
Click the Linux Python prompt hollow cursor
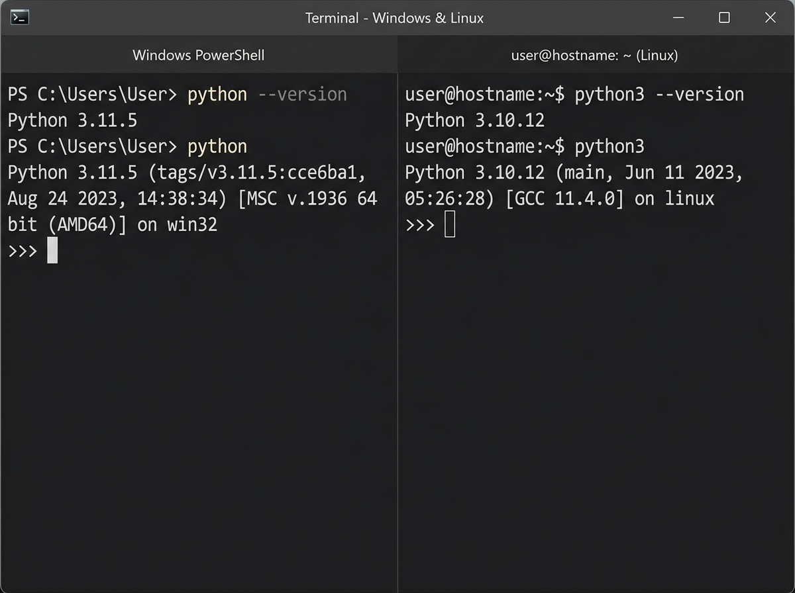pos(450,224)
